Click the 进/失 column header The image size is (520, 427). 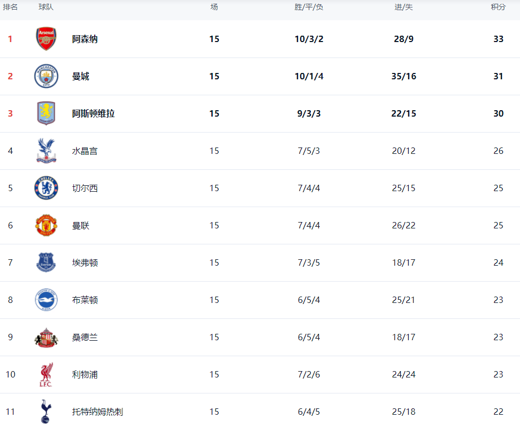403,7
